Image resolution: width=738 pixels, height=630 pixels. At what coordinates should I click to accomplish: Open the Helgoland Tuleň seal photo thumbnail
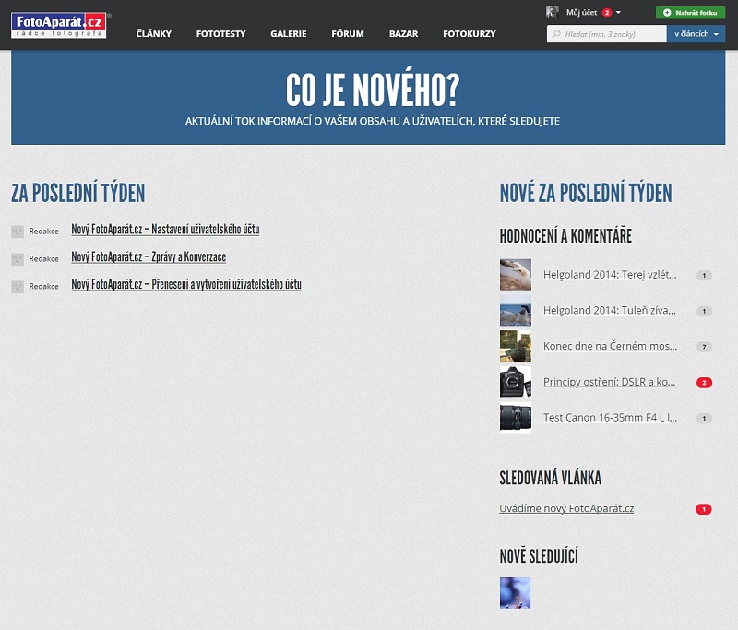point(515,311)
